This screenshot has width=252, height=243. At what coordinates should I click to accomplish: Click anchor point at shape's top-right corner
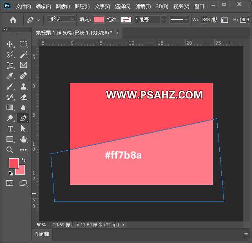216,119
